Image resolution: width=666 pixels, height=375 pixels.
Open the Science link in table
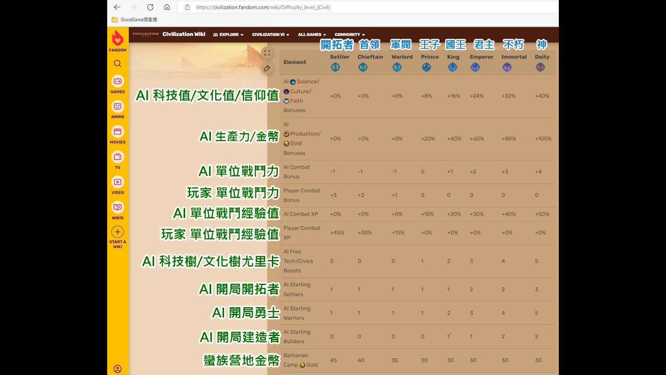click(308, 82)
